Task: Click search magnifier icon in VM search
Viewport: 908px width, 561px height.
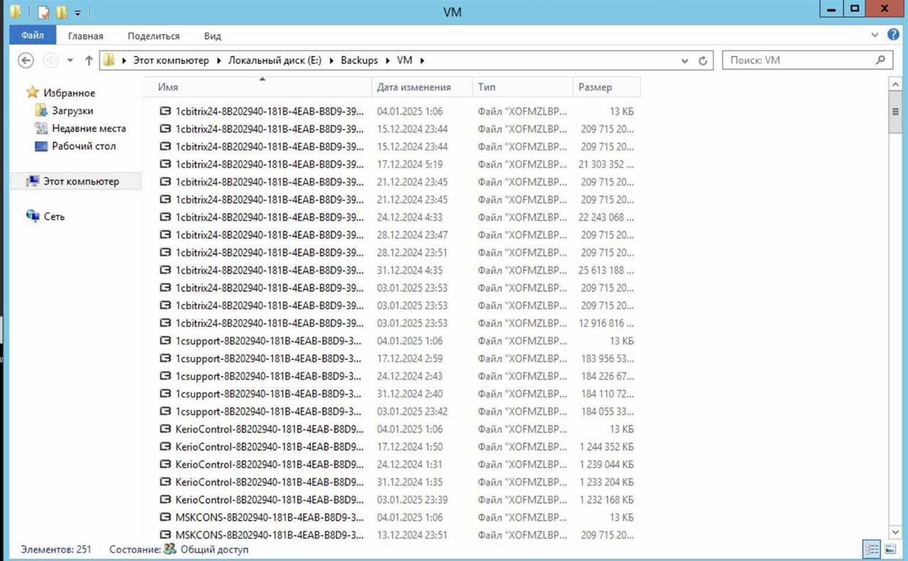Action: (880, 60)
